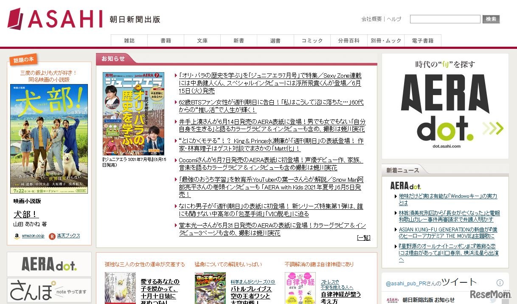517x304 pixels.
Task: Click the Twitter info (i) circle icon
Action: coord(500,282)
